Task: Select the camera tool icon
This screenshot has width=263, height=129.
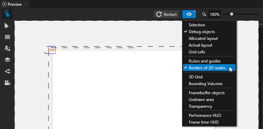Action: 7,83
